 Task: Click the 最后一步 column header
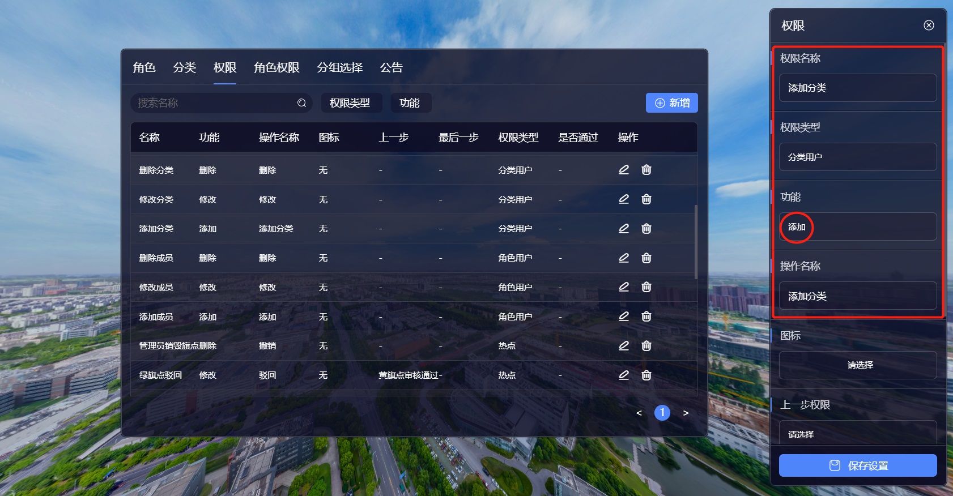coord(458,138)
